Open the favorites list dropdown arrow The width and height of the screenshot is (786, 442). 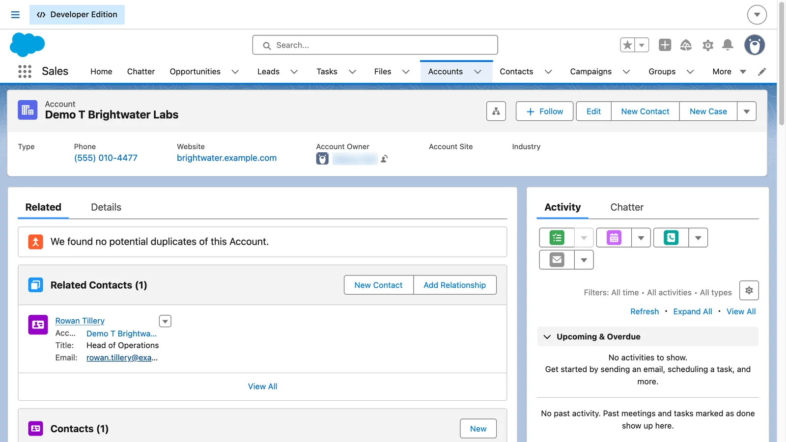tap(642, 45)
